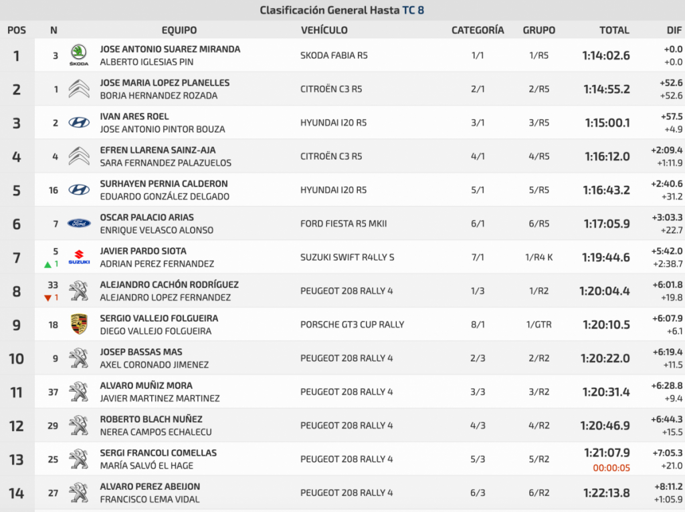Sort by the DIF column header

click(673, 30)
